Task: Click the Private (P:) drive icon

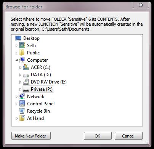Action: click(26, 90)
